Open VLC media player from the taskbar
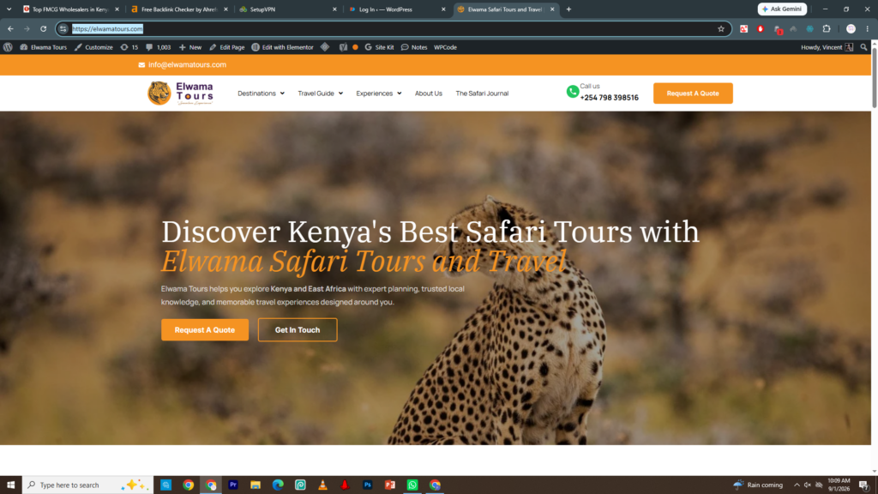The image size is (878, 494). click(322, 485)
